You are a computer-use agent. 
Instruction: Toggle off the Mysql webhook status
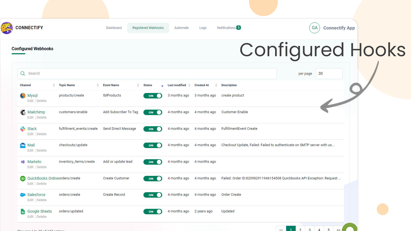pos(153,96)
